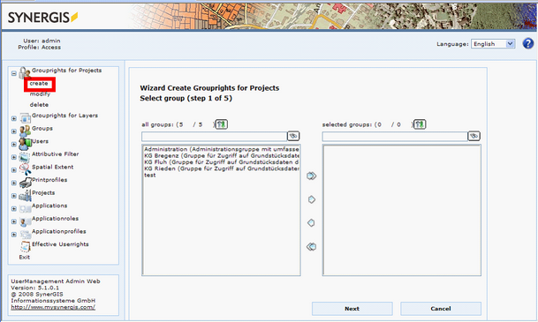This screenshot has height=322, width=538.
Task: Click the Grouprights for Projects lock icon
Action: coord(25,73)
